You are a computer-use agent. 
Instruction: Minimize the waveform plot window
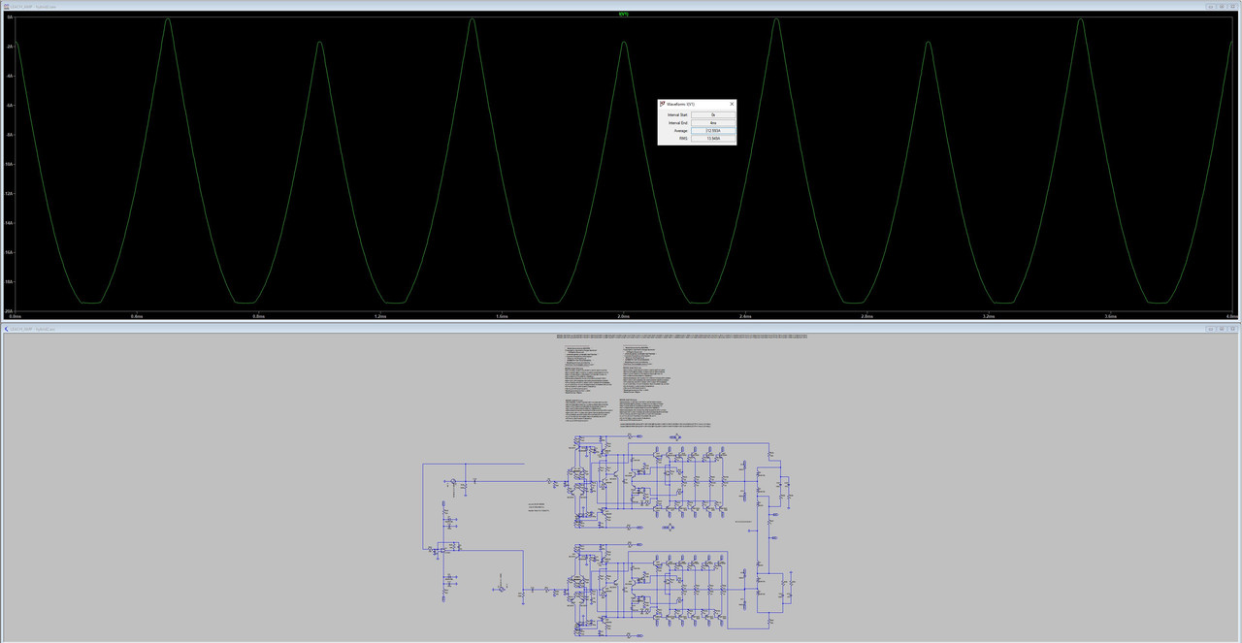pyautogui.click(x=1210, y=6)
